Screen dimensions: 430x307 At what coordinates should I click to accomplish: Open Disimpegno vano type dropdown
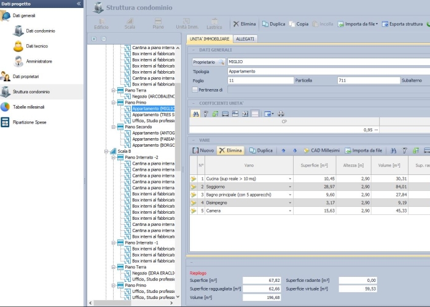290,203
